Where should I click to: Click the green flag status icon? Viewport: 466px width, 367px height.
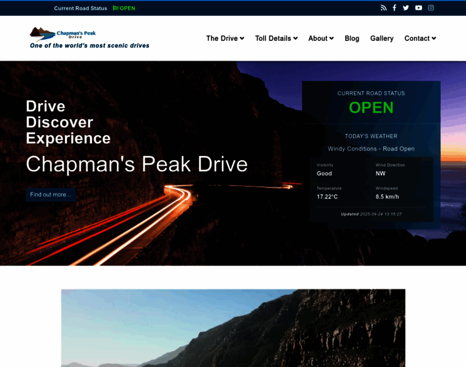click(115, 8)
